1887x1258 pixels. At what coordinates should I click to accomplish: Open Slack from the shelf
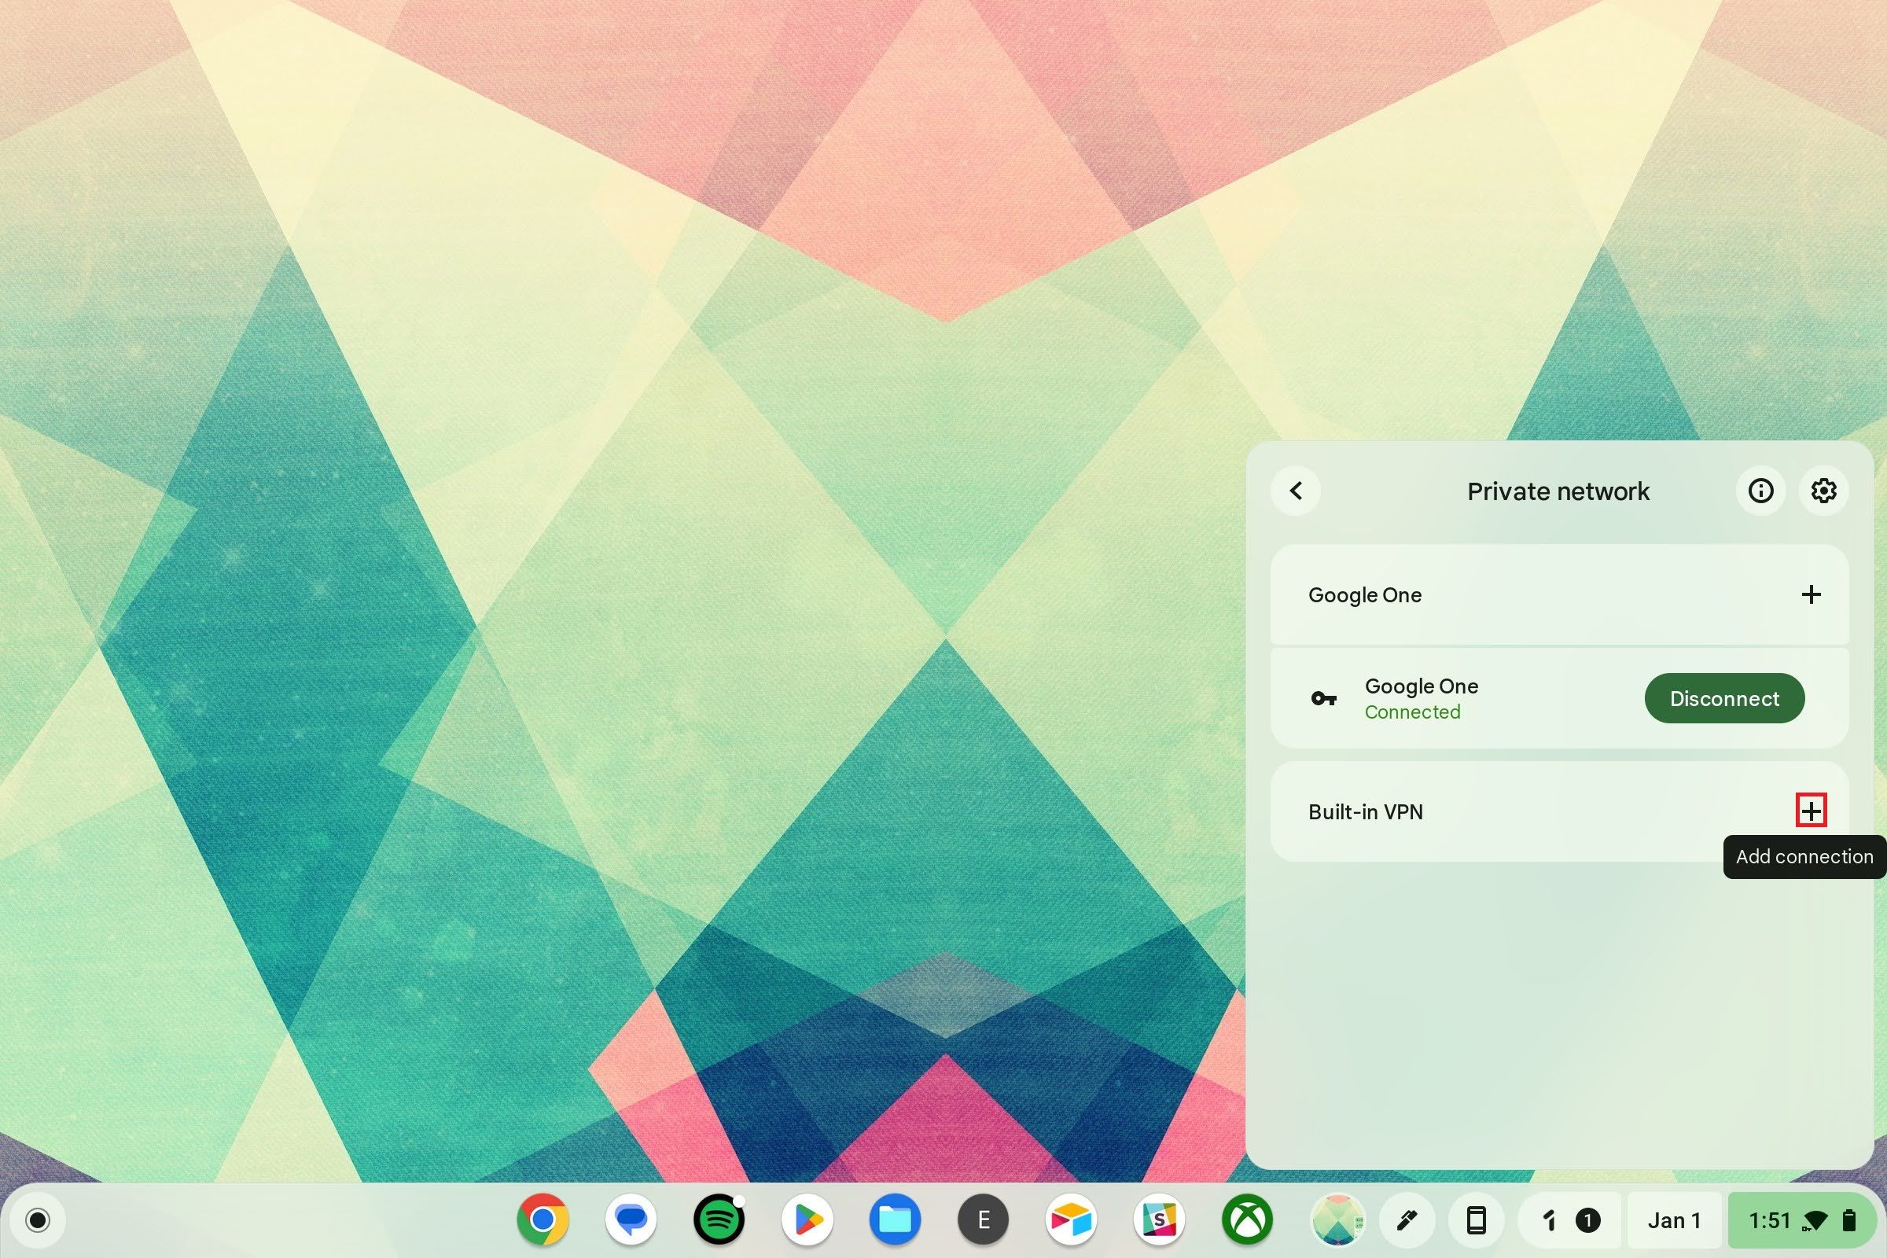coord(1159,1220)
